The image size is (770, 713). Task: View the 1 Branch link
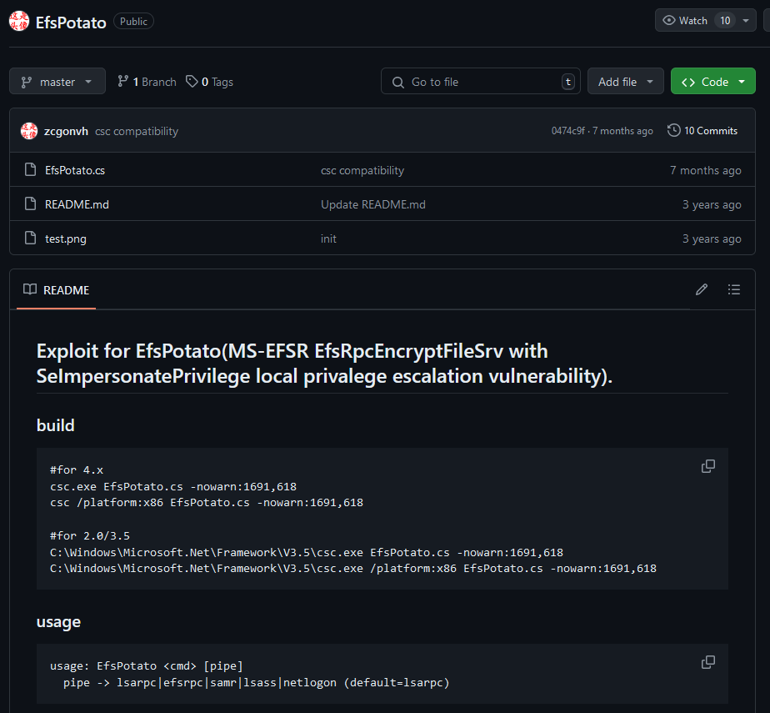pos(147,82)
